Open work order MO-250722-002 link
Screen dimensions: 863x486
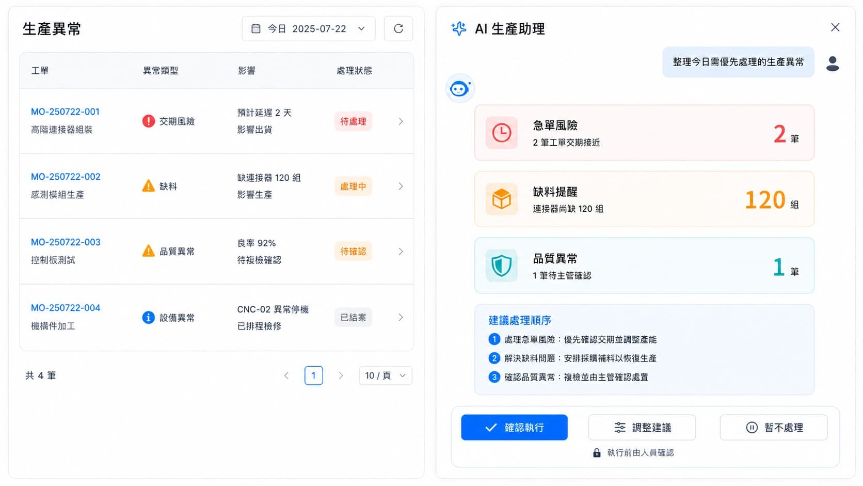[x=66, y=177]
